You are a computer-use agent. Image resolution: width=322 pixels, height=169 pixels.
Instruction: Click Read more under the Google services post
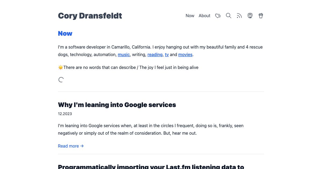click(x=68, y=146)
